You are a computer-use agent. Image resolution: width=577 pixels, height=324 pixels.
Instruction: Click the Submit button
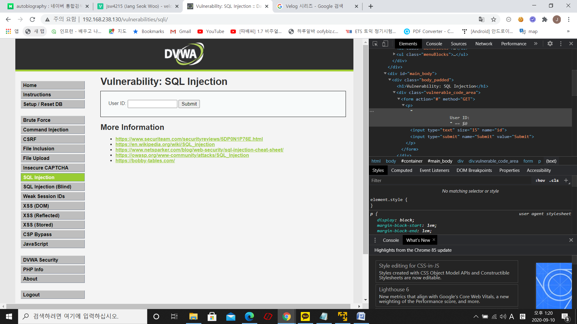(189, 104)
